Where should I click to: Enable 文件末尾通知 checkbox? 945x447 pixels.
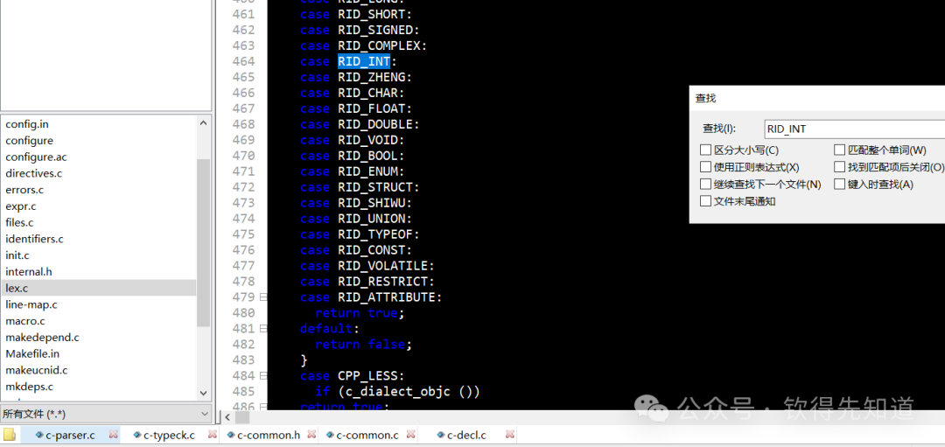coord(706,201)
